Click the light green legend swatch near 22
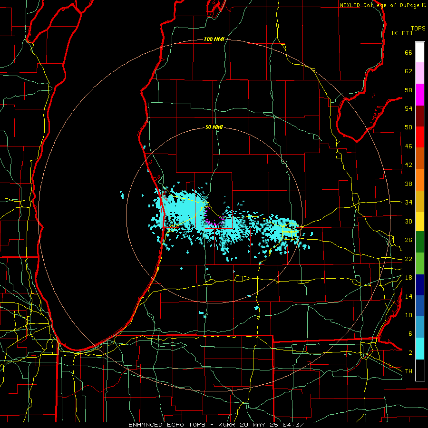Image resolution: width=428 pixels, height=428 pixels. tap(420, 263)
